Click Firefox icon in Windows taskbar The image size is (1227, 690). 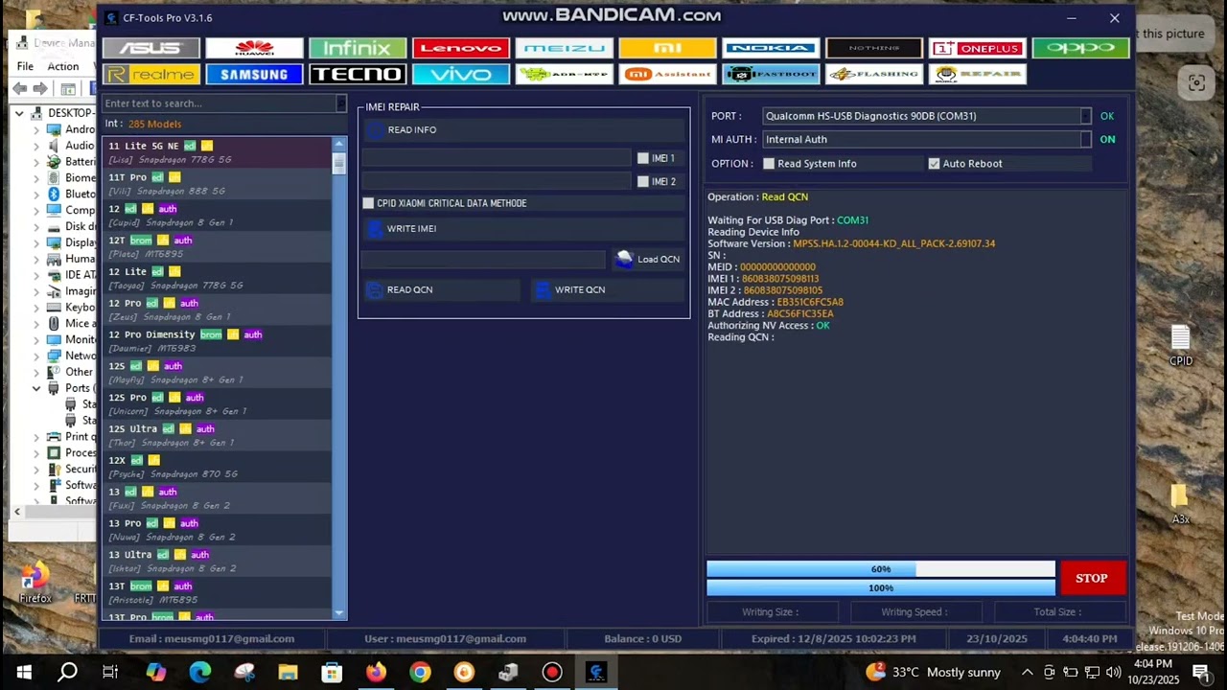point(376,672)
